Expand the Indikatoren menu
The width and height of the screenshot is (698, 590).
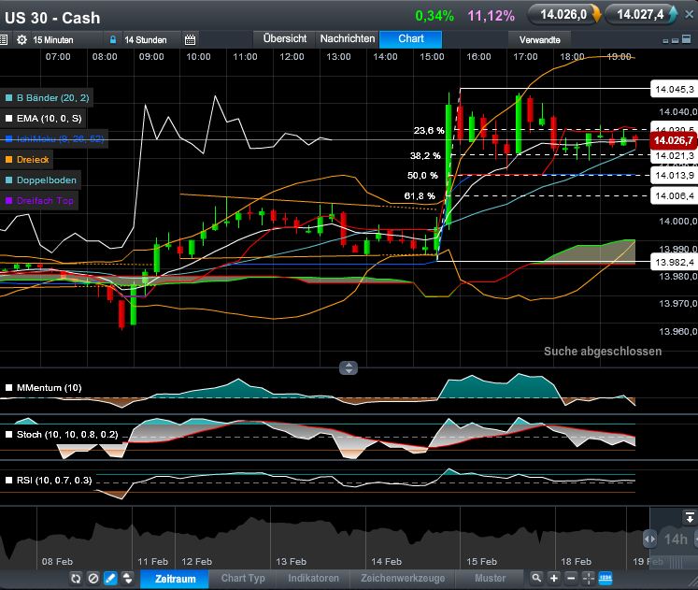pos(313,579)
